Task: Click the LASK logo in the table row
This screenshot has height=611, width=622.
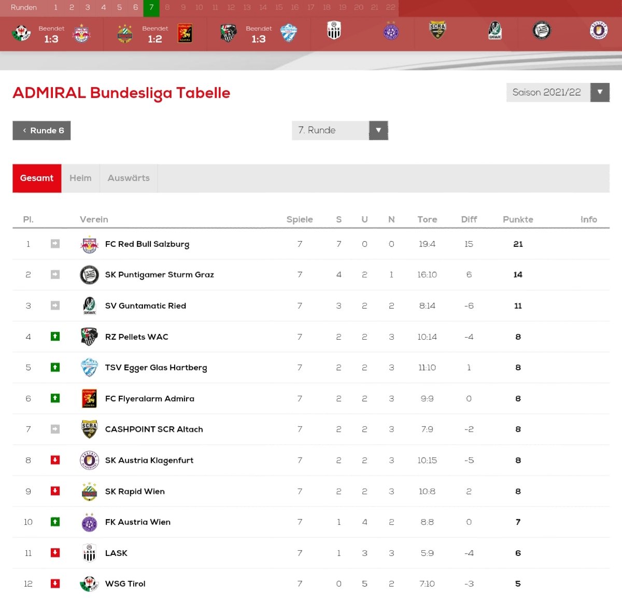Action: (89, 553)
